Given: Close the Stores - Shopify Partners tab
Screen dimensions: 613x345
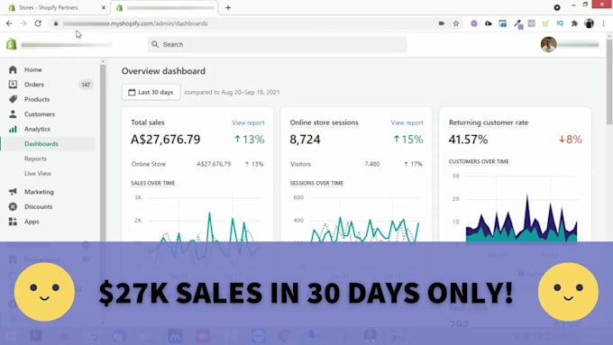Looking at the screenshot, I should tap(104, 7).
